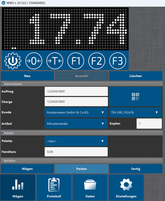Screen dimensions: 165x201
Task: Open the Wägen bar chart tab
Action: [x=18, y=187]
